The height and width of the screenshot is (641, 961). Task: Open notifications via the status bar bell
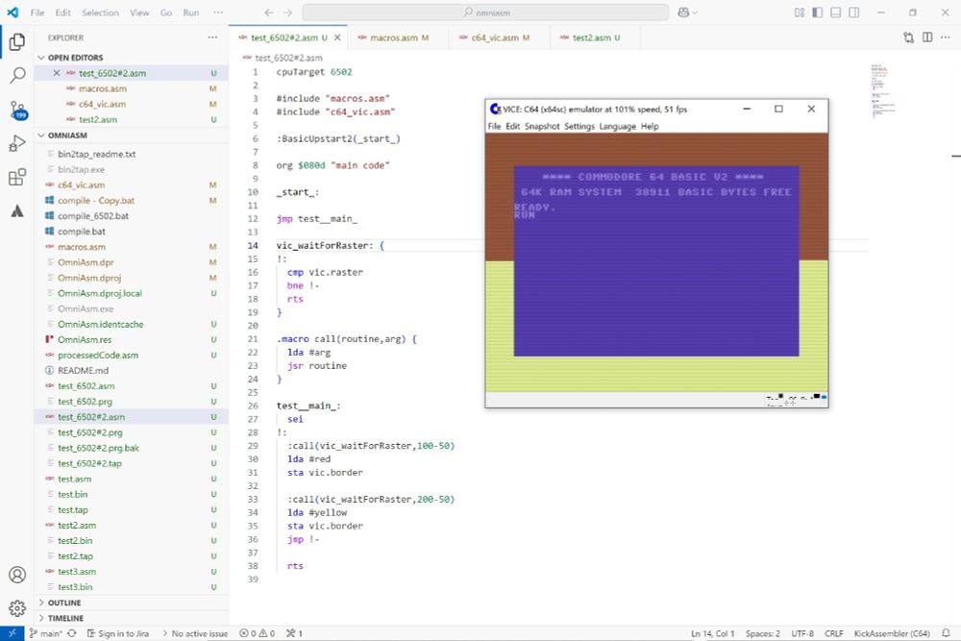coord(946,633)
